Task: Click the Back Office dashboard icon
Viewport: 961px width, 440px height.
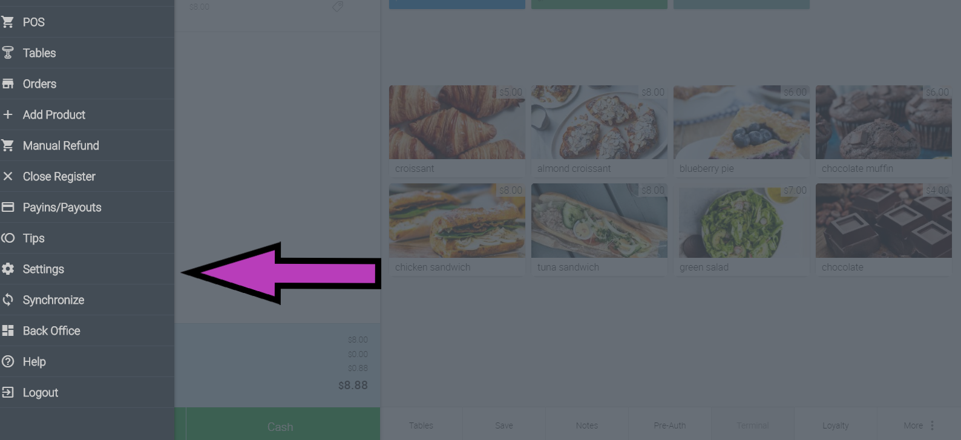Action: (x=8, y=330)
